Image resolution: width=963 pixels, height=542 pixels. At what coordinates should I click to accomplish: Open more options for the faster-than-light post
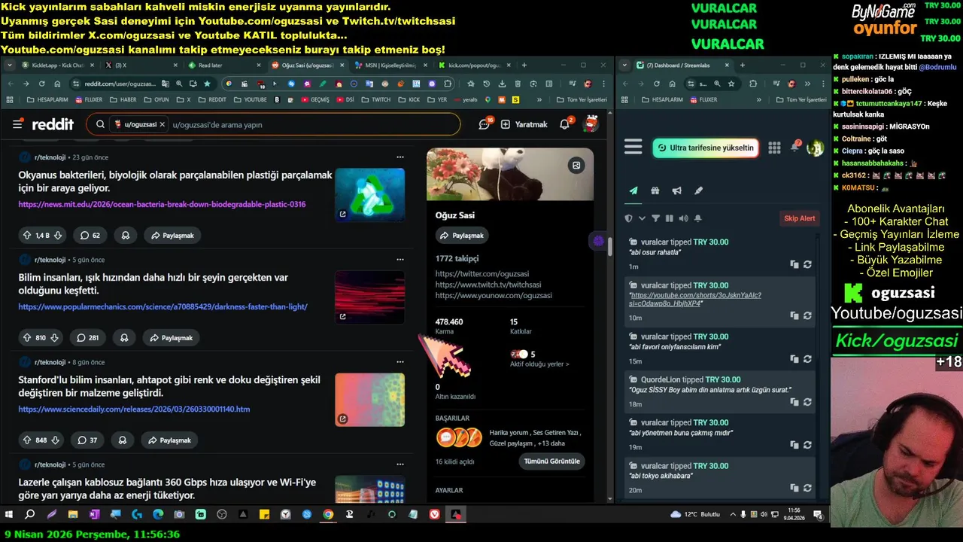tap(400, 260)
